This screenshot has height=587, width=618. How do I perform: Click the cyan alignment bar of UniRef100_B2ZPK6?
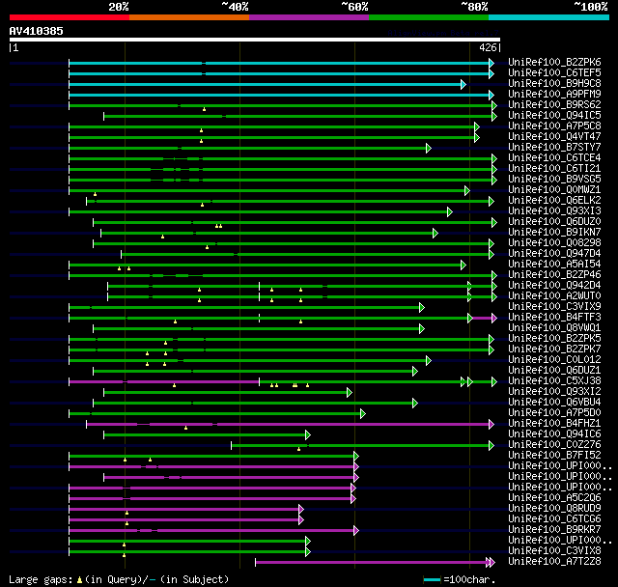coord(279,63)
